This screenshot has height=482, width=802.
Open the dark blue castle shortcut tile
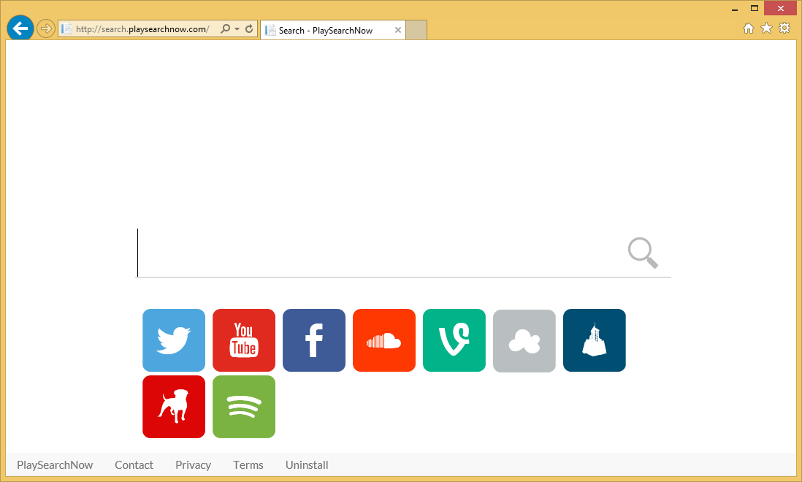[595, 340]
